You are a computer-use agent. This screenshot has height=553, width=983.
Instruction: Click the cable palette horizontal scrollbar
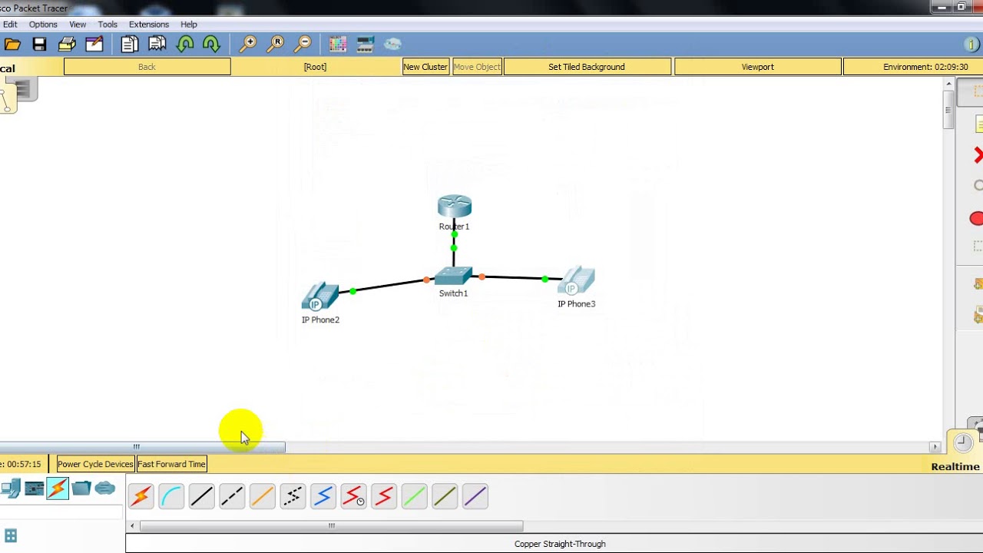pos(332,526)
